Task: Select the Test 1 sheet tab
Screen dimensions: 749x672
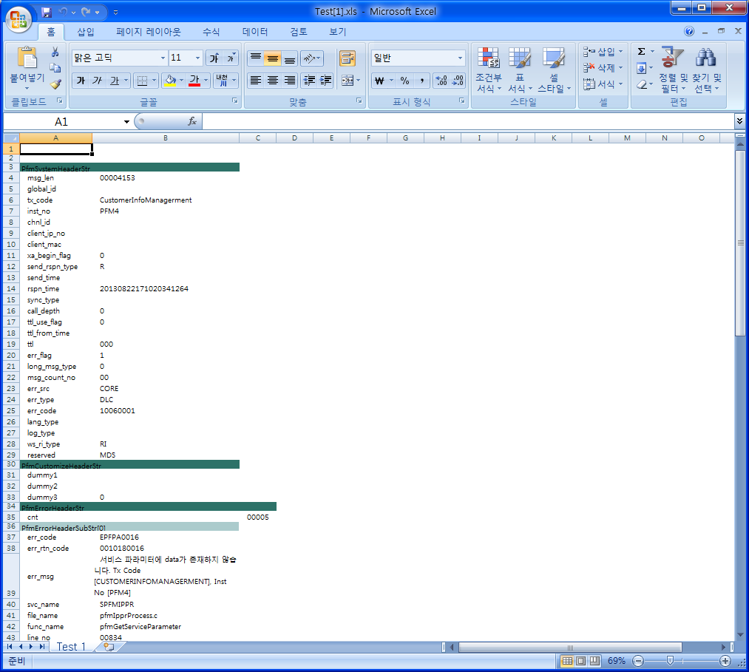Action: [x=72, y=647]
